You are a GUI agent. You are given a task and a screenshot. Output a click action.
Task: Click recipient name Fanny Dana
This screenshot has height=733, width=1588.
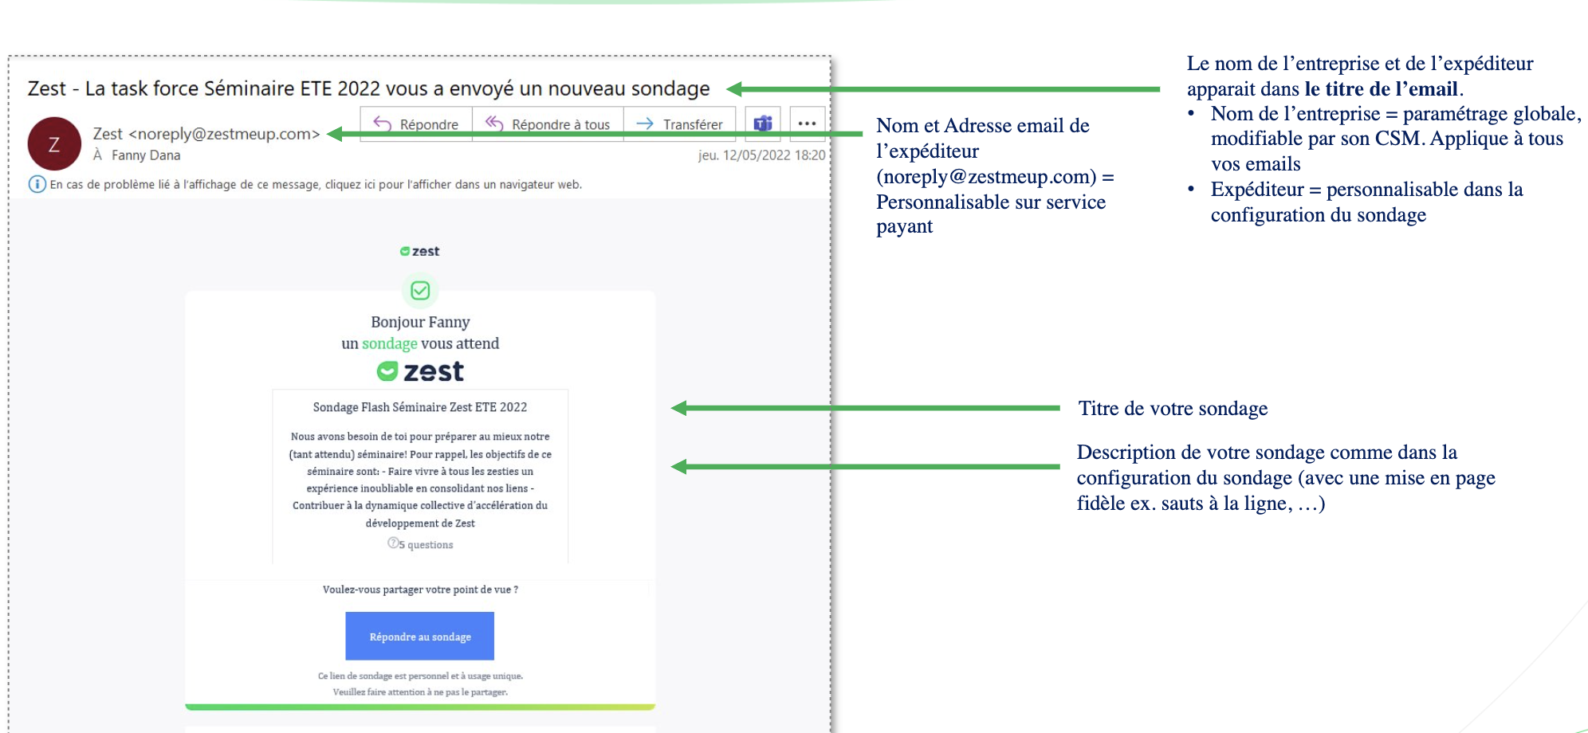pyautogui.click(x=146, y=155)
